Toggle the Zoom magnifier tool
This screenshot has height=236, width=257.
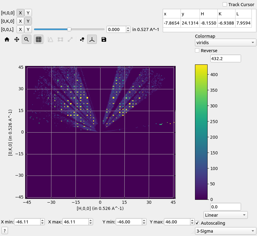click(x=26, y=40)
